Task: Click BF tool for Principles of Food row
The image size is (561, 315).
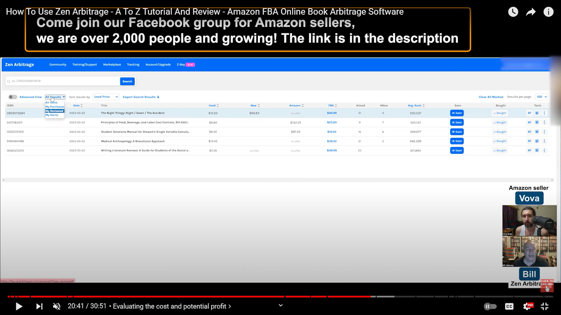Action: (529, 122)
